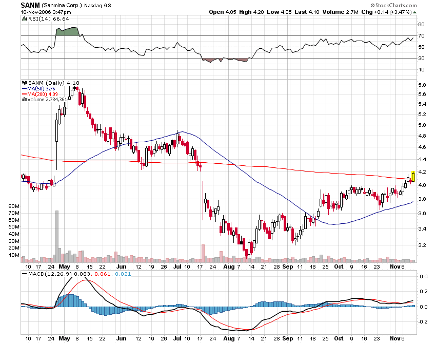Click the MA(200) 4.09 legend text
This screenshot has width=436, height=343.
pyautogui.click(x=43, y=94)
